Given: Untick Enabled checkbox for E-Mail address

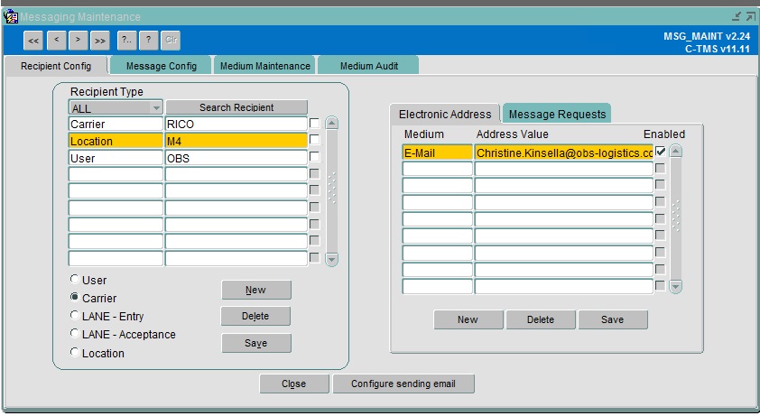Looking at the screenshot, I should point(660,152).
